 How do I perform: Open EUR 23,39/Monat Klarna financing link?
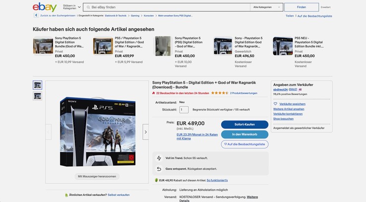click(x=197, y=136)
